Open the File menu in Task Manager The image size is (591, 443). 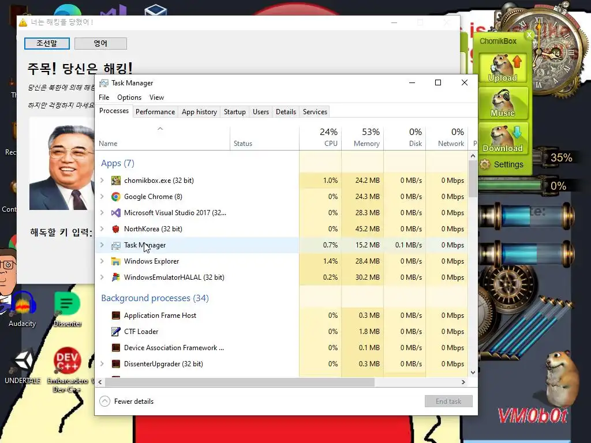click(x=104, y=97)
